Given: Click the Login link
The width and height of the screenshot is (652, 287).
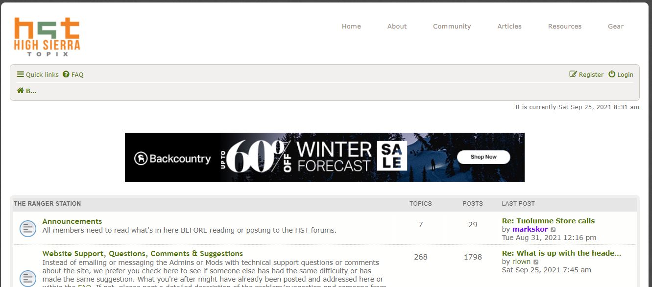Looking at the screenshot, I should pos(621,74).
